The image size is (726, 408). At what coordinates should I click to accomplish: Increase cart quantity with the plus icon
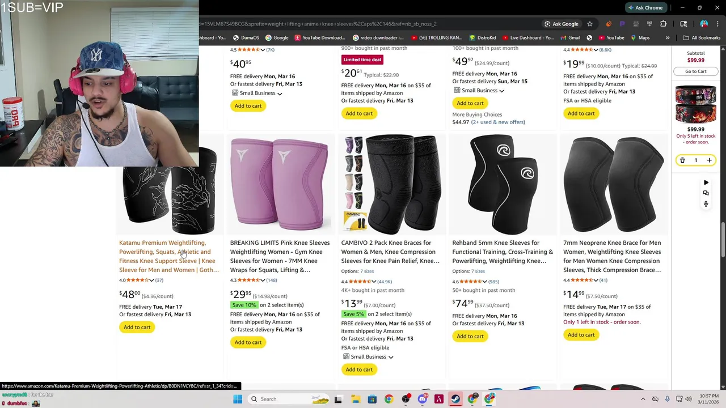pyautogui.click(x=709, y=160)
